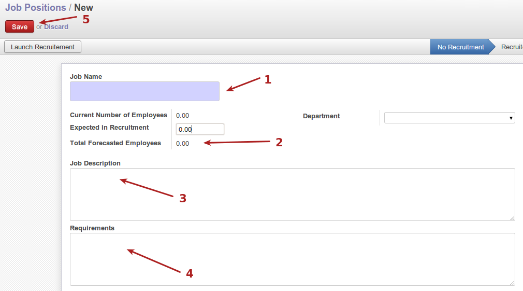Click the Expected in Recruitment label
Screen dimensions: 523x291
109,128
